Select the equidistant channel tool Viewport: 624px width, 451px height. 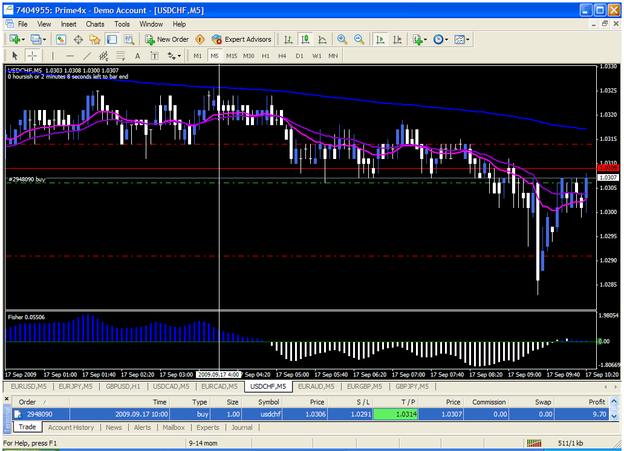point(103,56)
